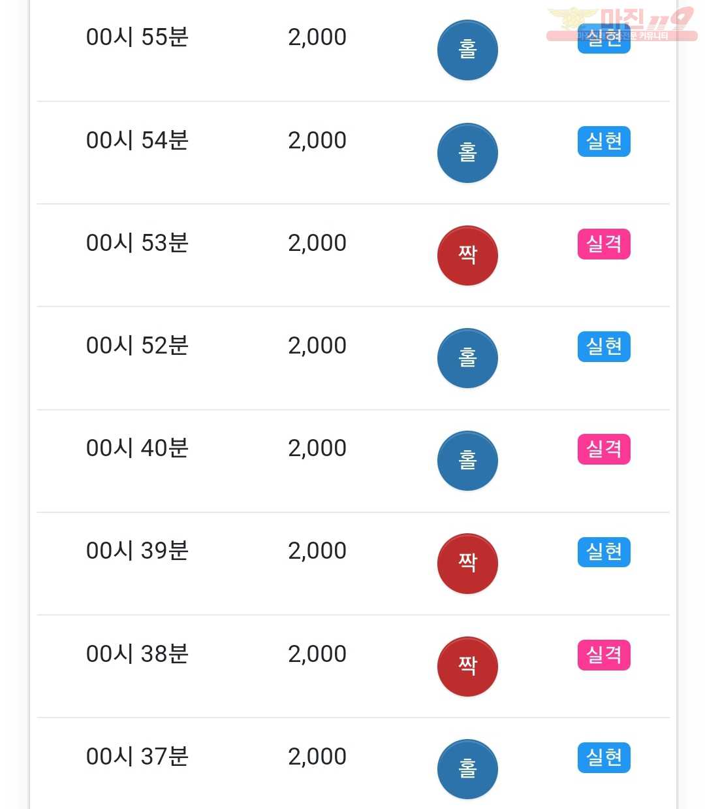705x809 pixels.
Task: Select the 00시 38분 time label
Action: click(137, 654)
